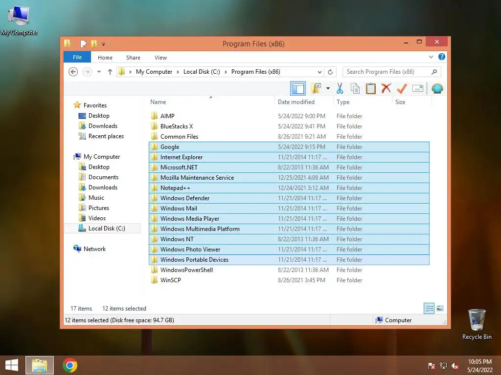Go back with the back arrow button
501x375 pixels.
[x=73, y=72]
